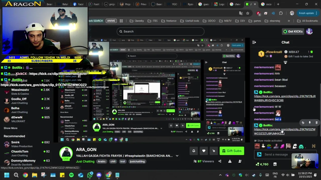Focus the Kick Search field
321x180 pixels.
pos(160,31)
